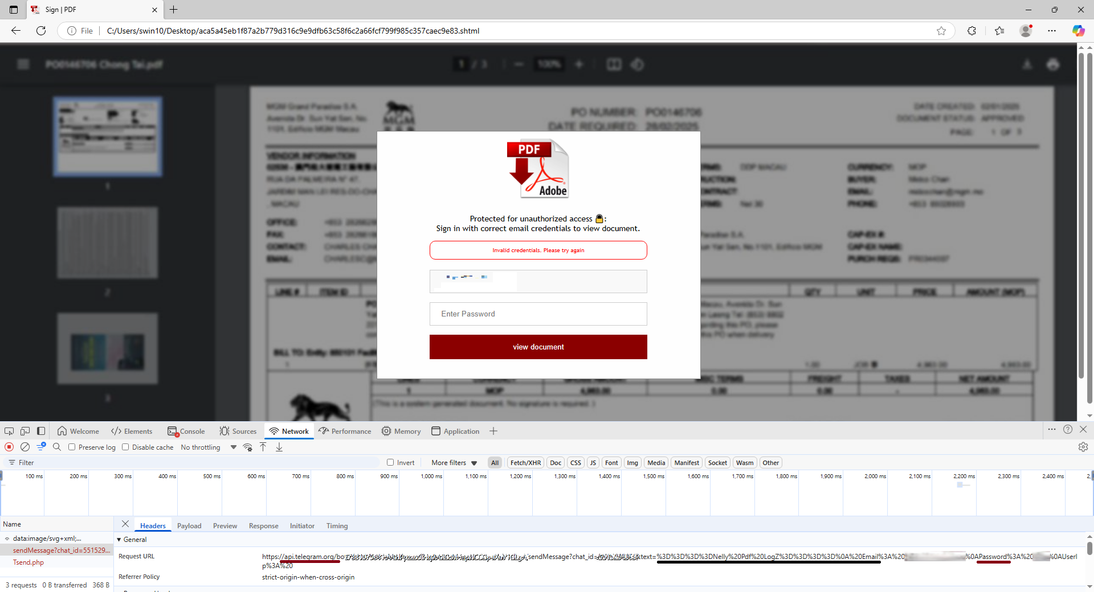The height and width of the screenshot is (592, 1094).
Task: Toggle the network filter funnel icon
Action: [41, 447]
